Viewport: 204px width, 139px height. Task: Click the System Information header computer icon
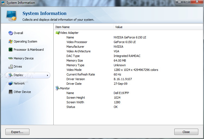11,16
